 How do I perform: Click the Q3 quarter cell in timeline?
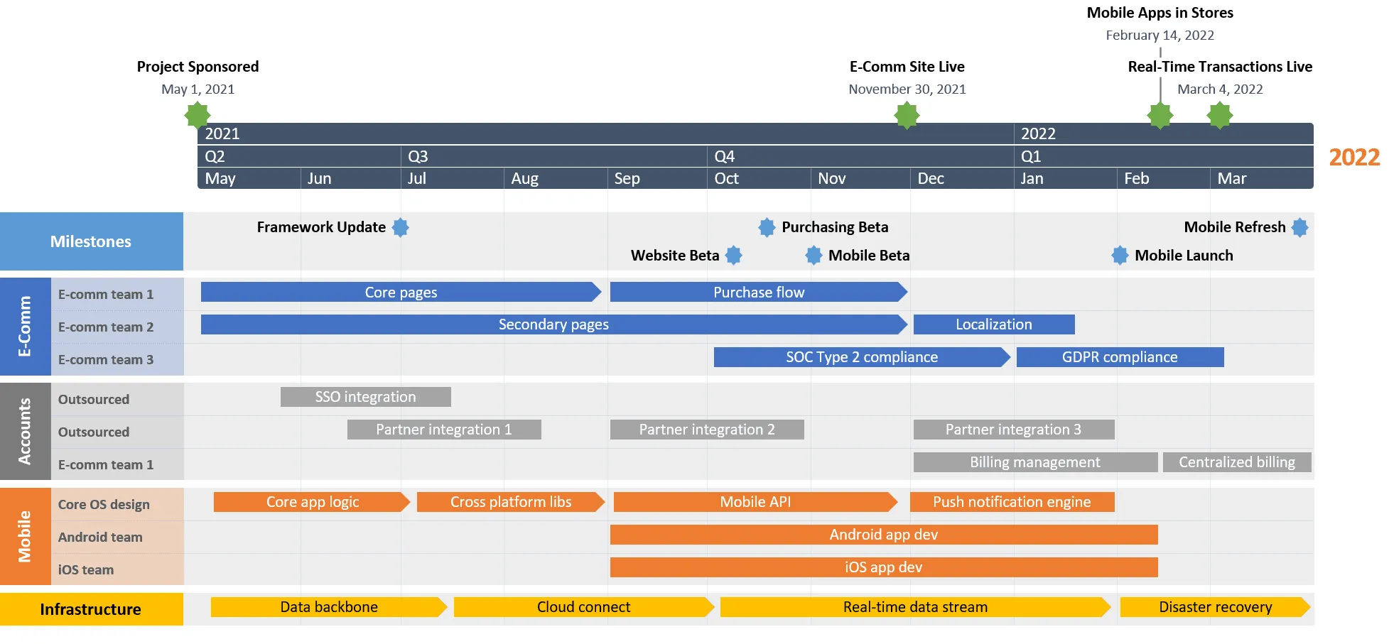point(554,156)
